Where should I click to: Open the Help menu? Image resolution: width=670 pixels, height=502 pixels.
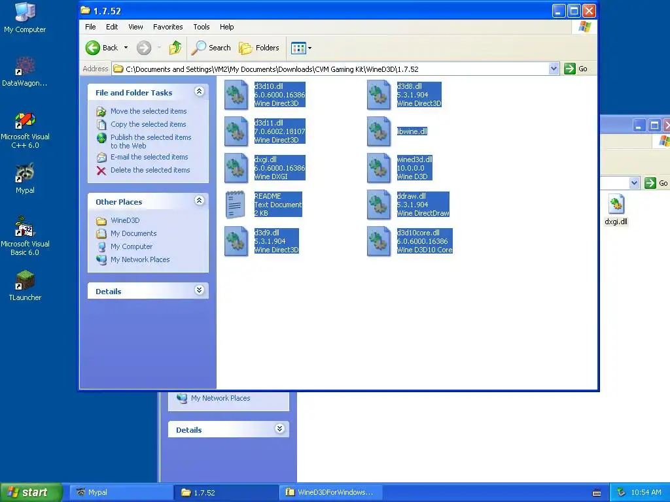click(227, 27)
